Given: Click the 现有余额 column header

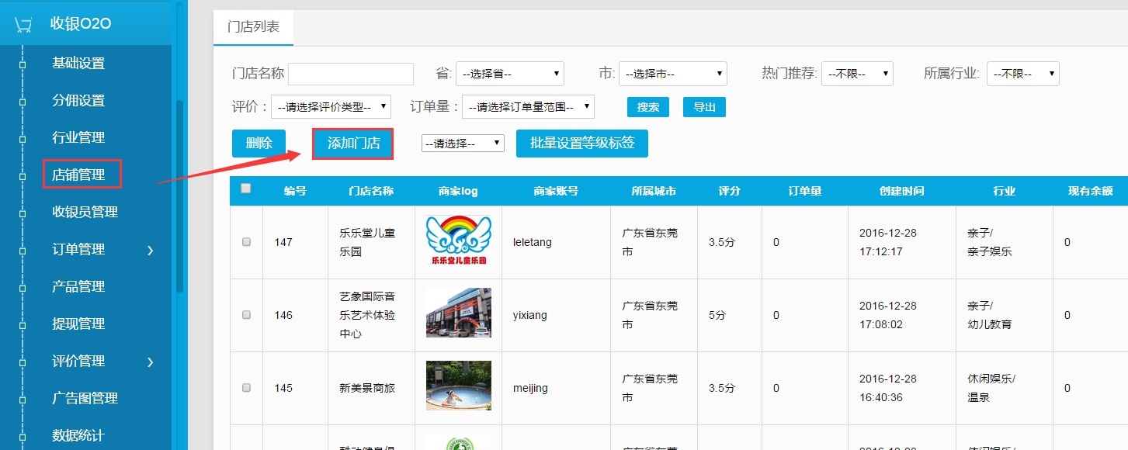Looking at the screenshot, I should (1091, 192).
